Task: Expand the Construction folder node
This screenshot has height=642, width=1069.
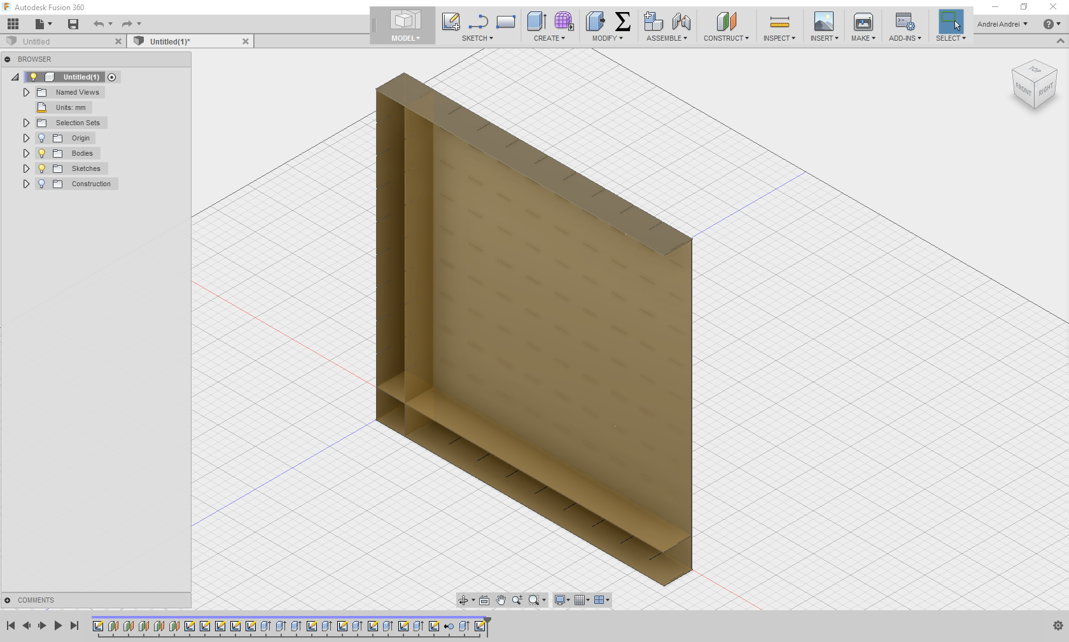Action: click(26, 184)
